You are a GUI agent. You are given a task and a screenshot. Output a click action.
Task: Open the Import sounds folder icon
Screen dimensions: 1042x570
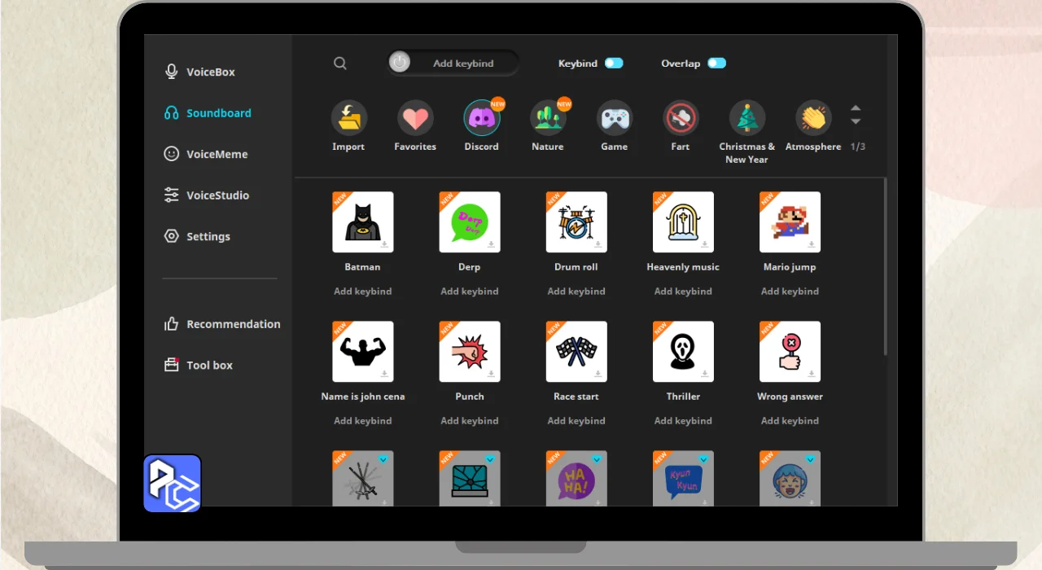(348, 119)
